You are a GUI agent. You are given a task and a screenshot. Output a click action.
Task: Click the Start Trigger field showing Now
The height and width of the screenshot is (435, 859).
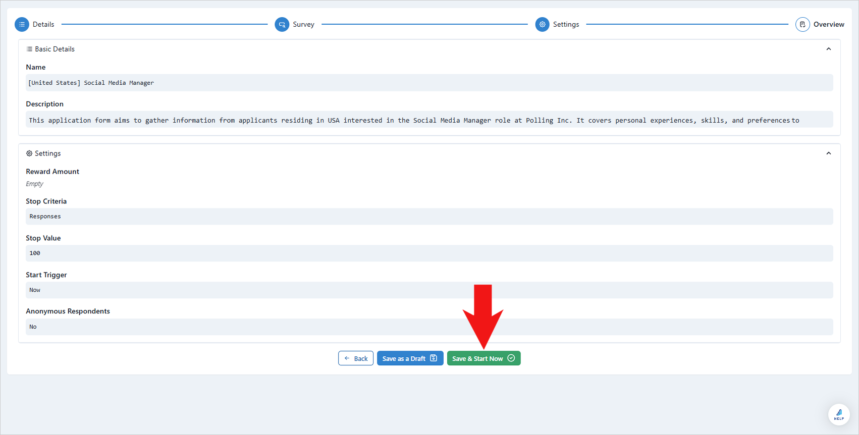click(430, 290)
